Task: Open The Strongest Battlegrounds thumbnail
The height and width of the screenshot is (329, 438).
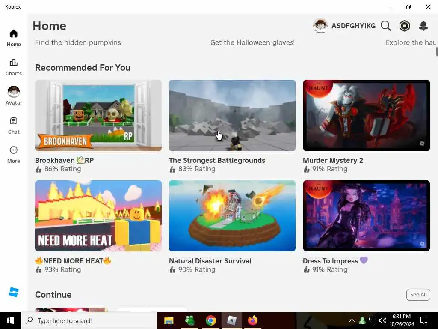Action: [x=232, y=116]
